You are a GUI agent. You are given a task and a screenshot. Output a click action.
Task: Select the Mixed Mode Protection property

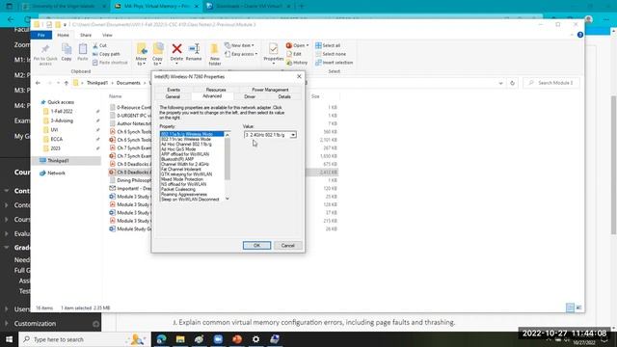point(182,179)
